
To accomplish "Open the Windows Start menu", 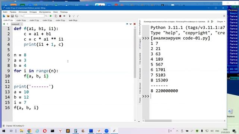I will (4, 131).
